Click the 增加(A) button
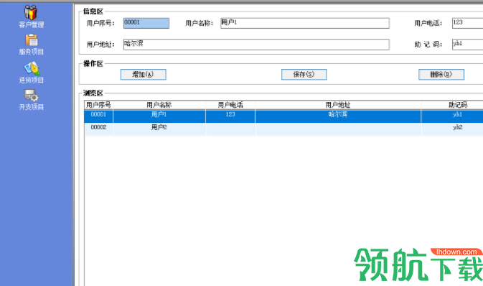Screen dimensions: 483x286 click(144, 74)
